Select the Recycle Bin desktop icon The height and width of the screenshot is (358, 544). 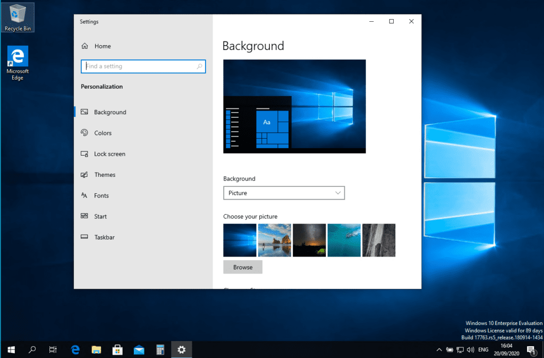coord(18,18)
